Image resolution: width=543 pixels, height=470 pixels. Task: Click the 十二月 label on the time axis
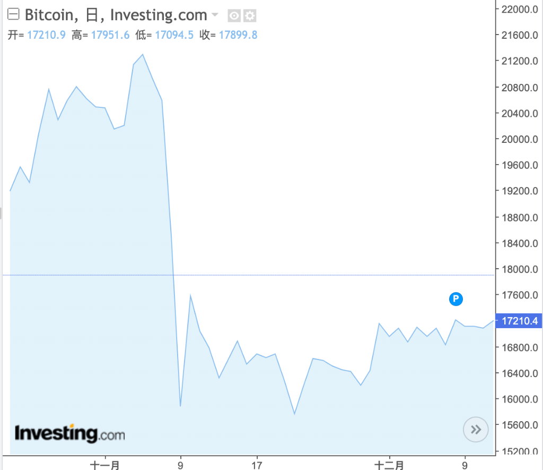point(389,465)
